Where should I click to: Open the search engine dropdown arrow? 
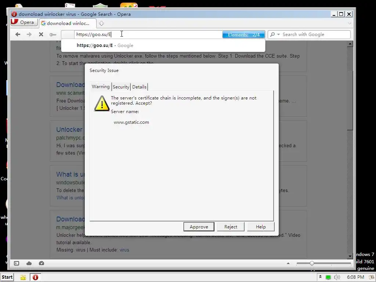point(278,34)
